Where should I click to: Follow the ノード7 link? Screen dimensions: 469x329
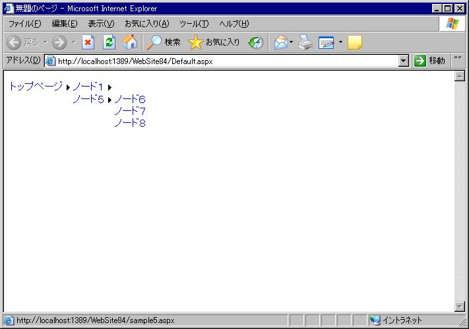point(130,111)
